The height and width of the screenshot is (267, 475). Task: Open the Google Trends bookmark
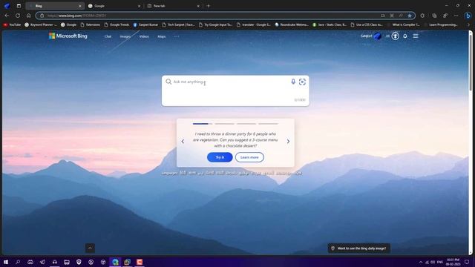117,24
